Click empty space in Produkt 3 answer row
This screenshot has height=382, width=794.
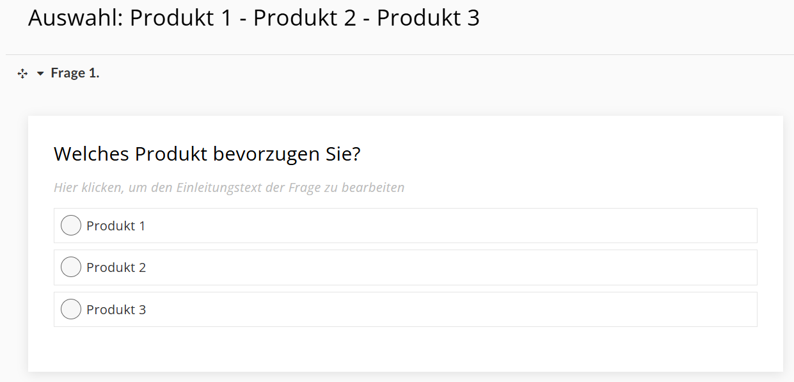point(448,310)
